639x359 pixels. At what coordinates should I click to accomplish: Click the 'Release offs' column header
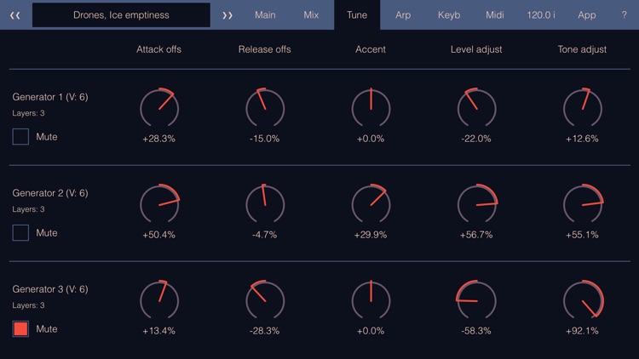tap(264, 49)
